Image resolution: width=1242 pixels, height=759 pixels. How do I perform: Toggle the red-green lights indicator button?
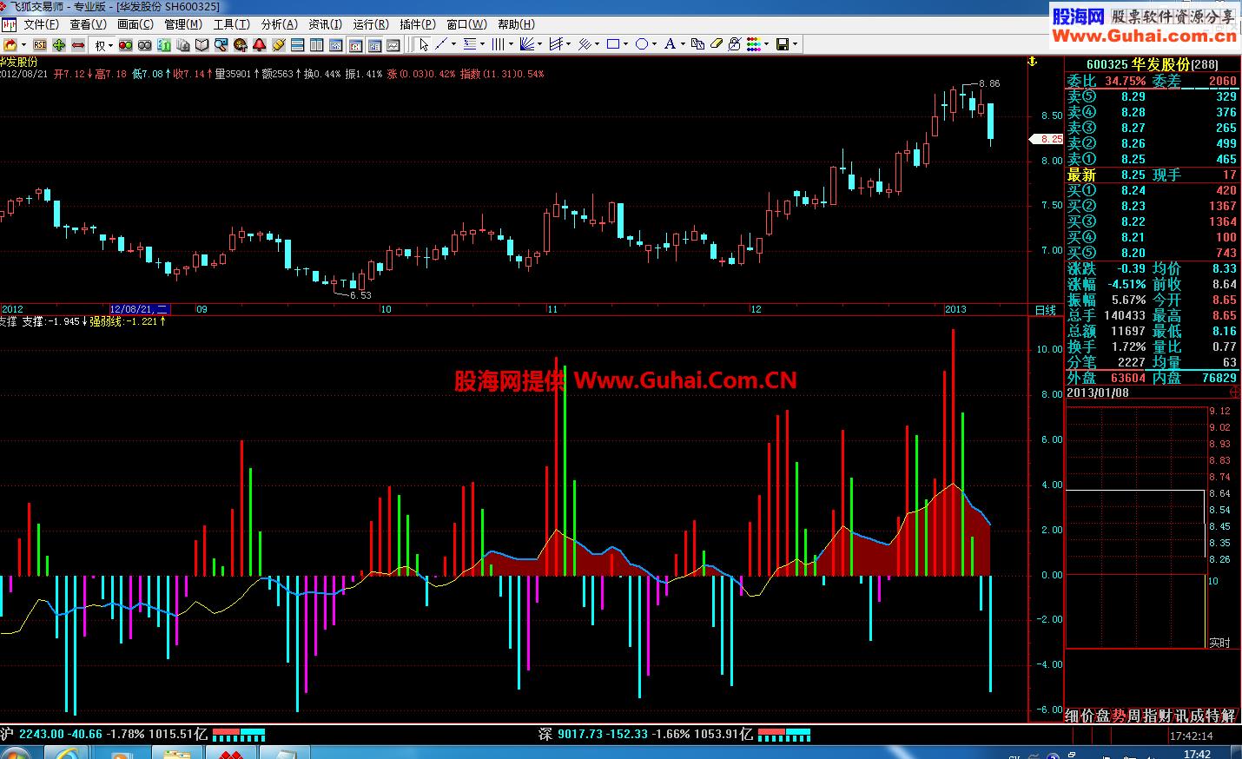point(126,44)
